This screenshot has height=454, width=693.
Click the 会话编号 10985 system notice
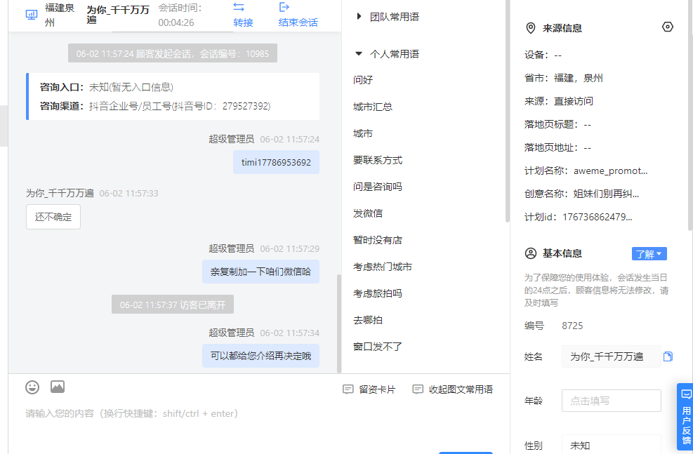pos(172,53)
